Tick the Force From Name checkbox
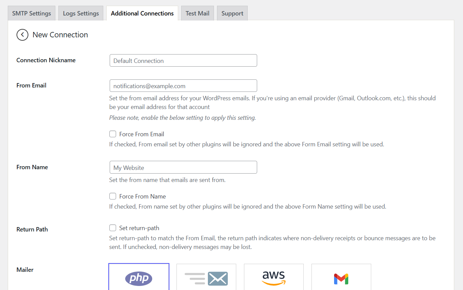 click(113, 196)
